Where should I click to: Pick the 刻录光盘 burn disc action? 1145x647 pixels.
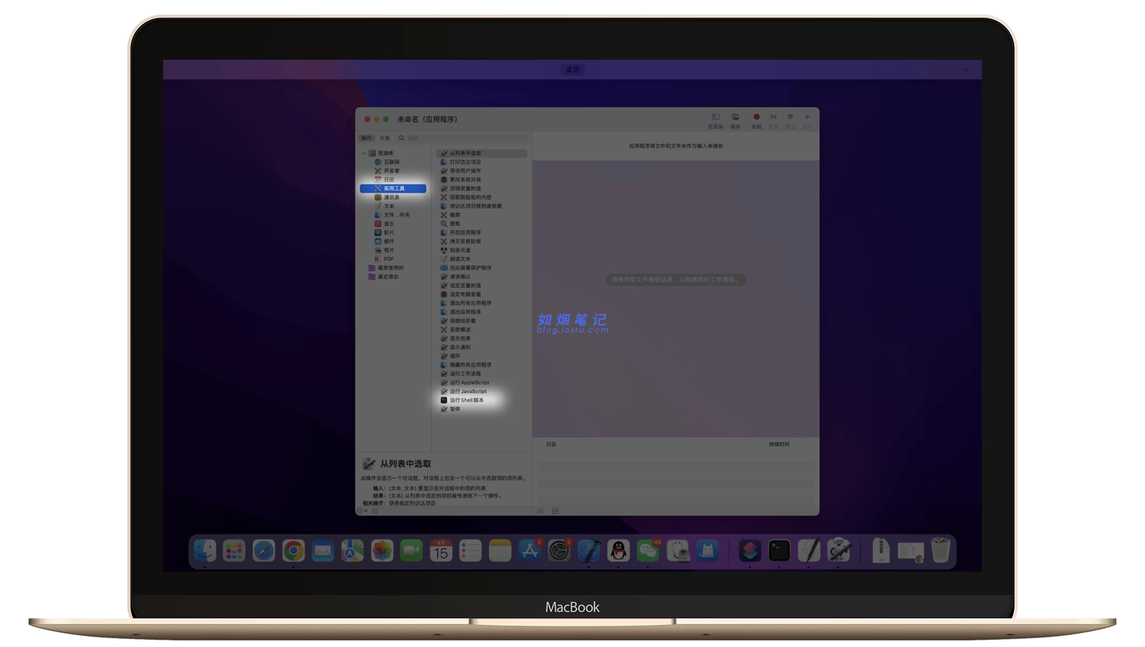pos(460,250)
